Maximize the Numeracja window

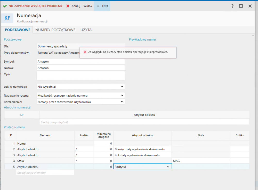[241, 6]
